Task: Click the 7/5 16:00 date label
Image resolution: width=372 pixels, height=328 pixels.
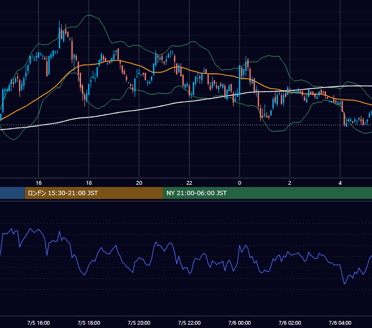Action: click(x=38, y=323)
